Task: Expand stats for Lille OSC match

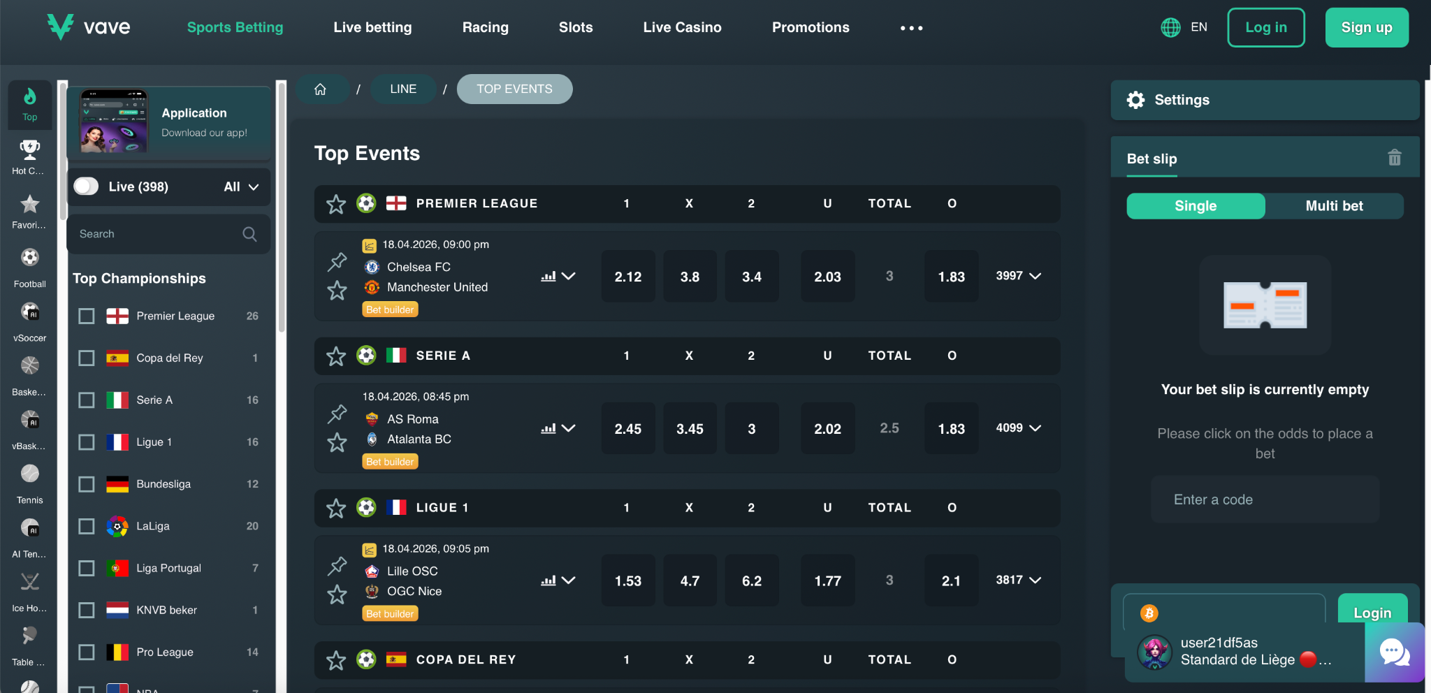Action: [x=558, y=581]
